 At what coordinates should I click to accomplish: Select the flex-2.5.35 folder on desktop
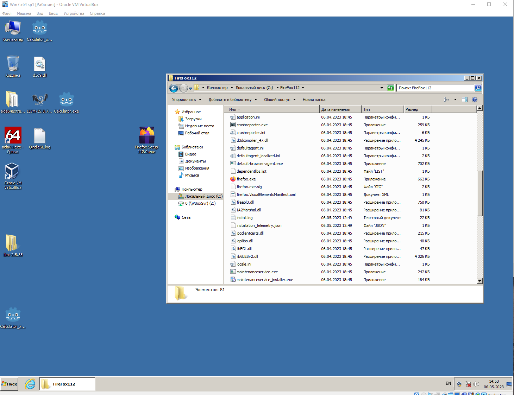point(13,246)
